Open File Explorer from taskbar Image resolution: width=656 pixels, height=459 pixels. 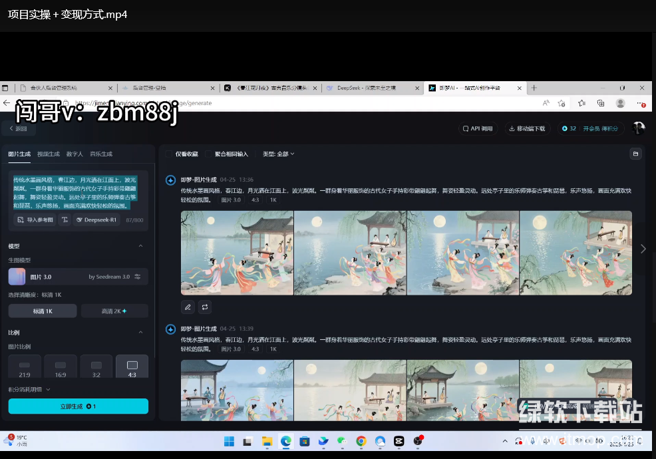[267, 441]
